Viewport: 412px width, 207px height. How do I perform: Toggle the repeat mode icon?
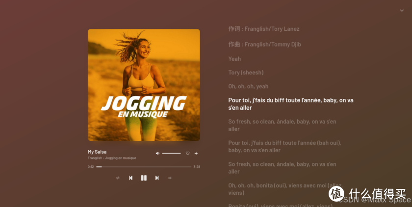pyautogui.click(x=118, y=178)
